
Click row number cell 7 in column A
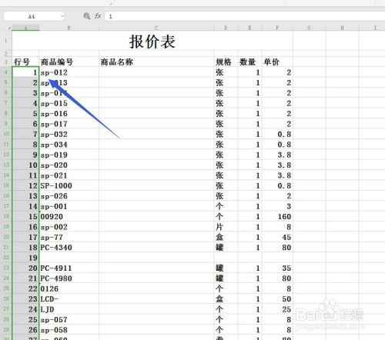pos(25,134)
